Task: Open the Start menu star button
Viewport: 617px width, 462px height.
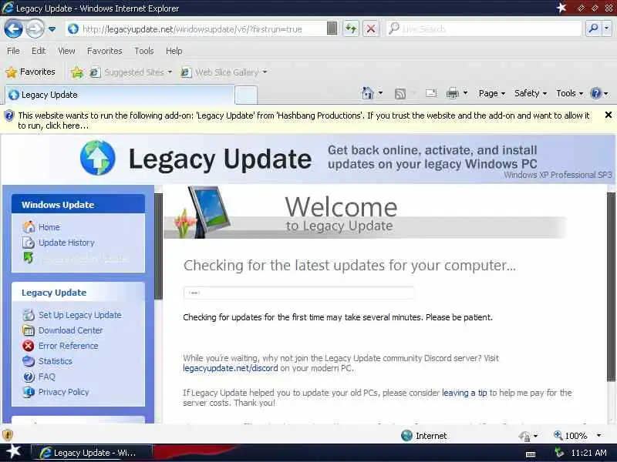Action: point(14,452)
